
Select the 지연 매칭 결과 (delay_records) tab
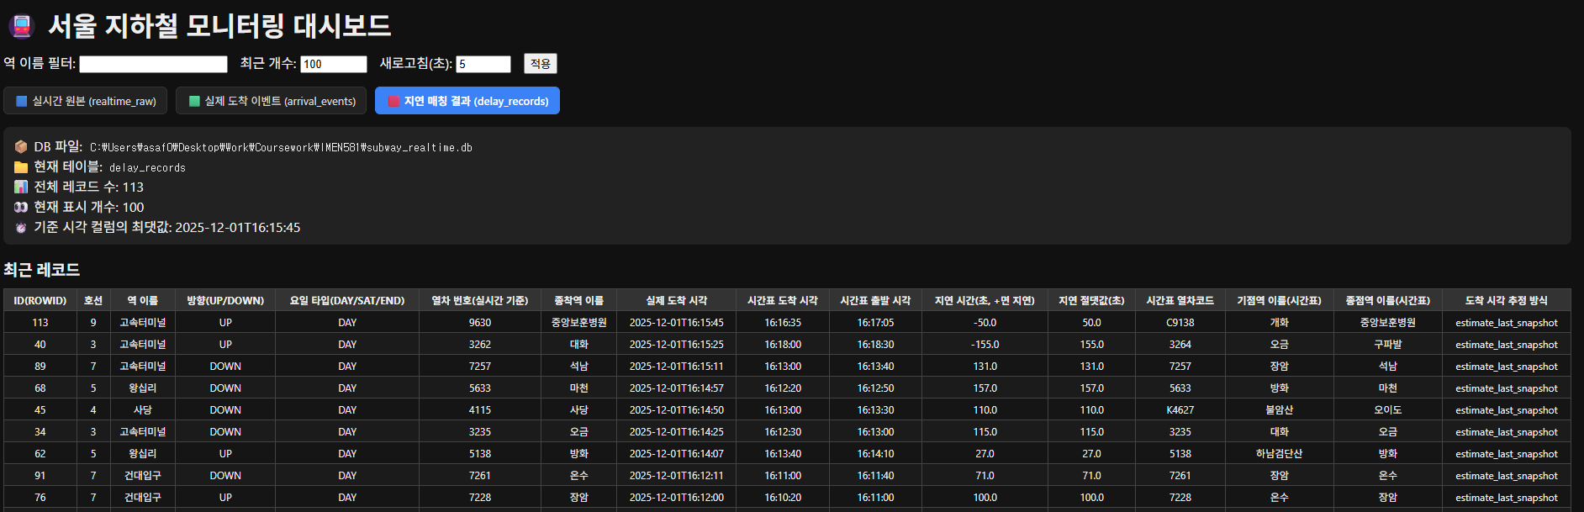[467, 101]
